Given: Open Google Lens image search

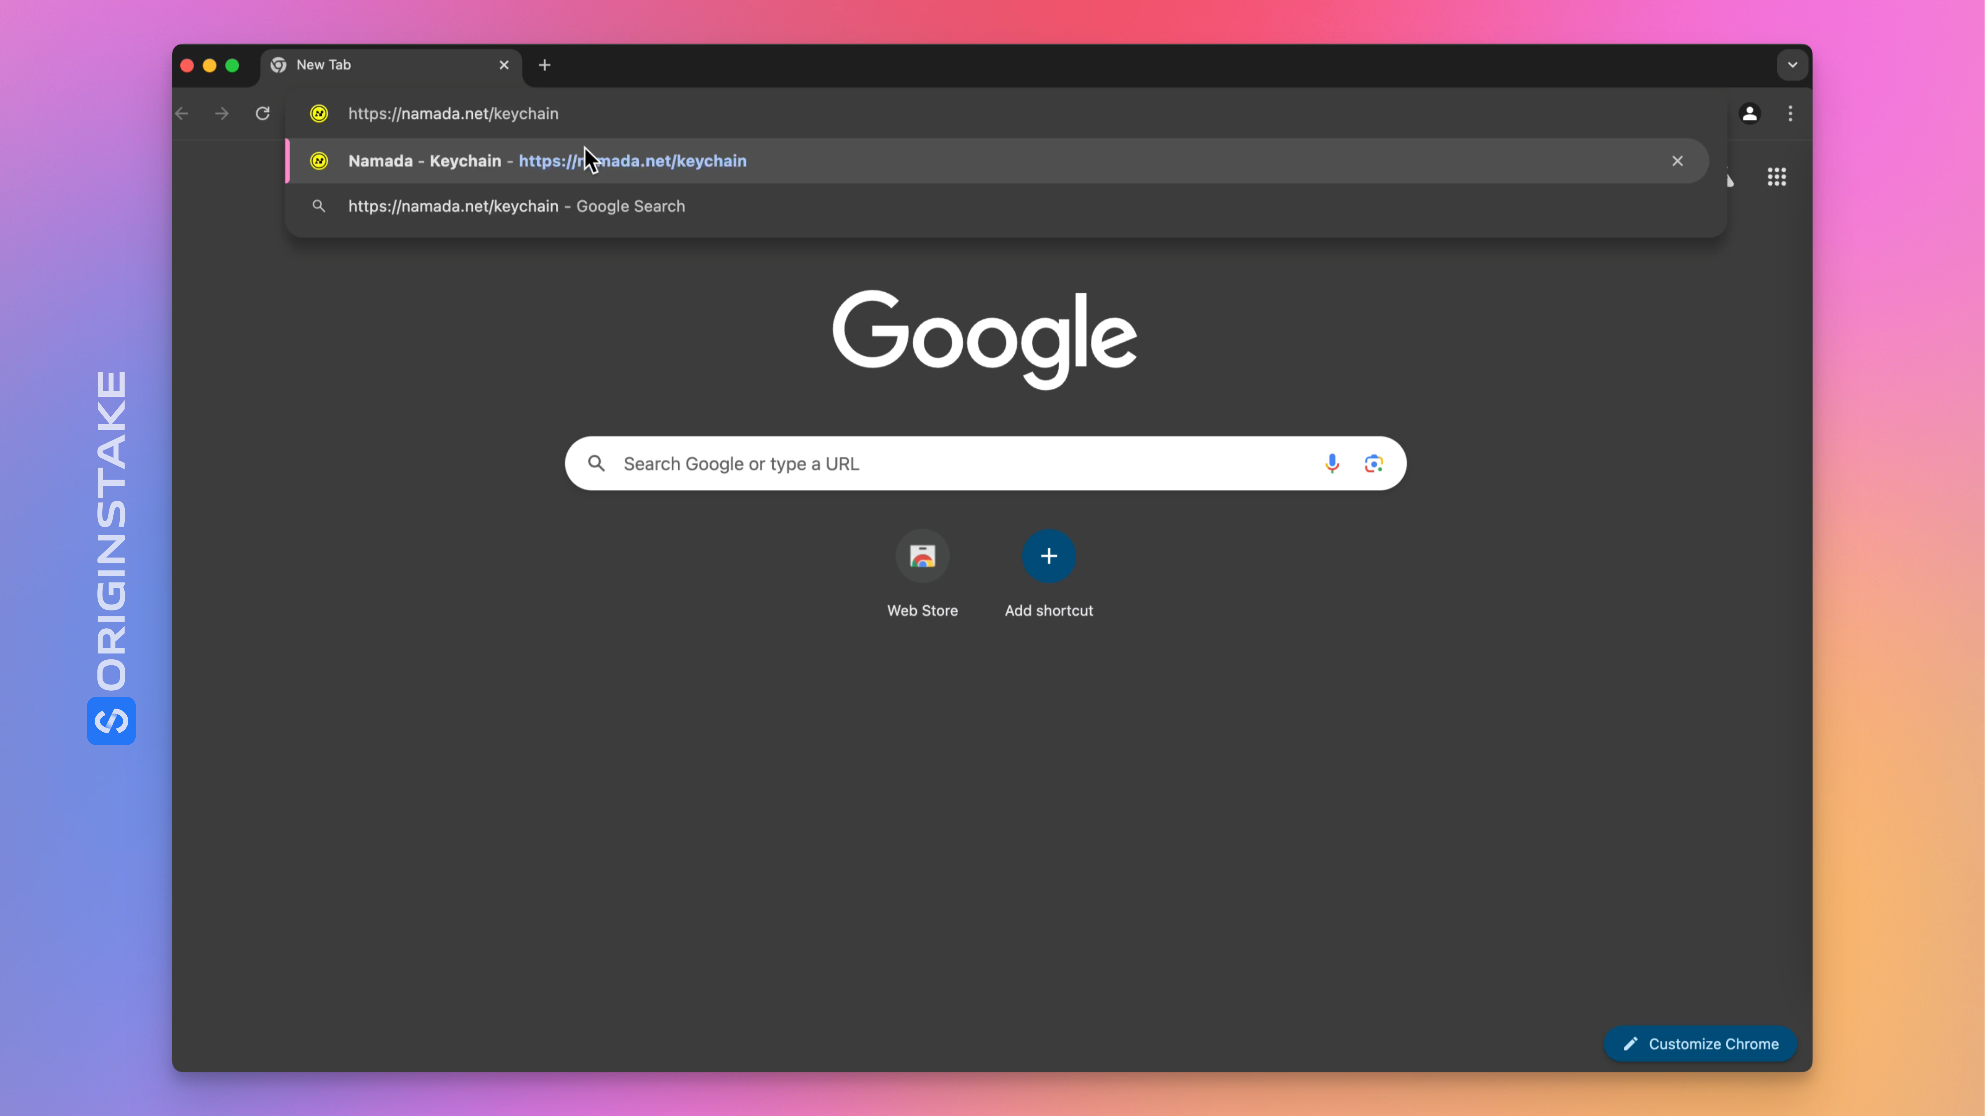Looking at the screenshot, I should [1374, 464].
